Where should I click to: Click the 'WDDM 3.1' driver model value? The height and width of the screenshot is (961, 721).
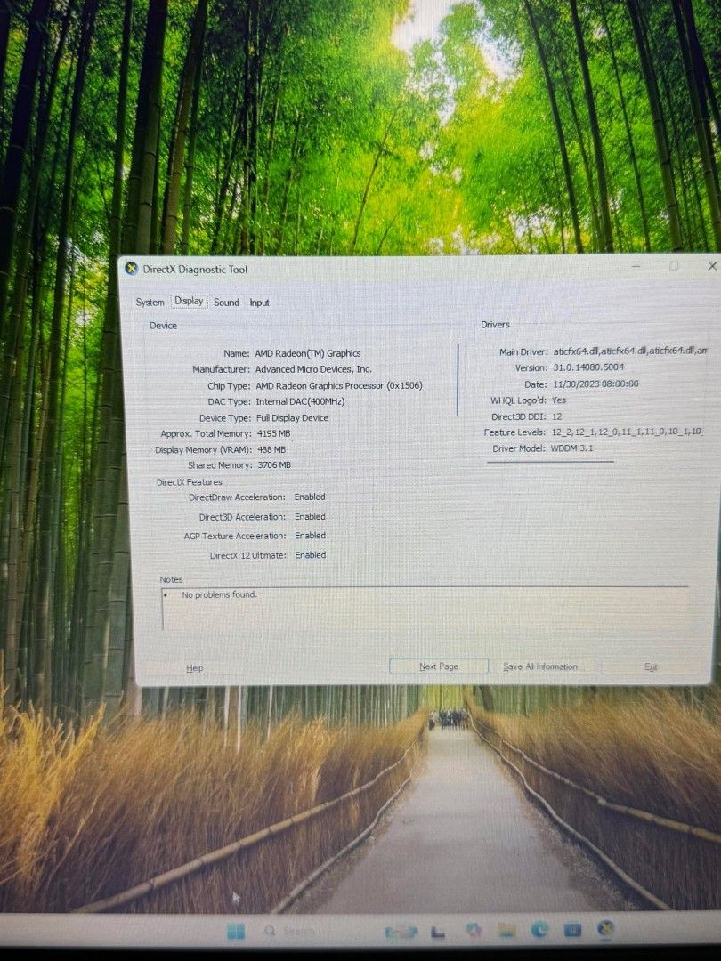[571, 448]
